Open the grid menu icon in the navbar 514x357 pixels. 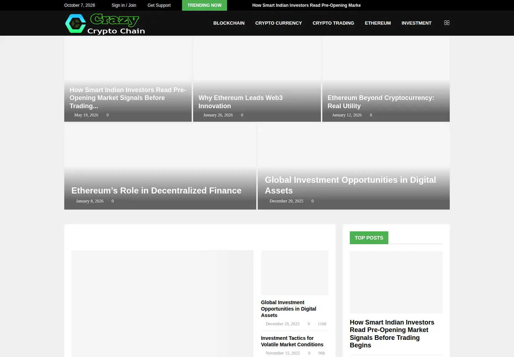447,23
